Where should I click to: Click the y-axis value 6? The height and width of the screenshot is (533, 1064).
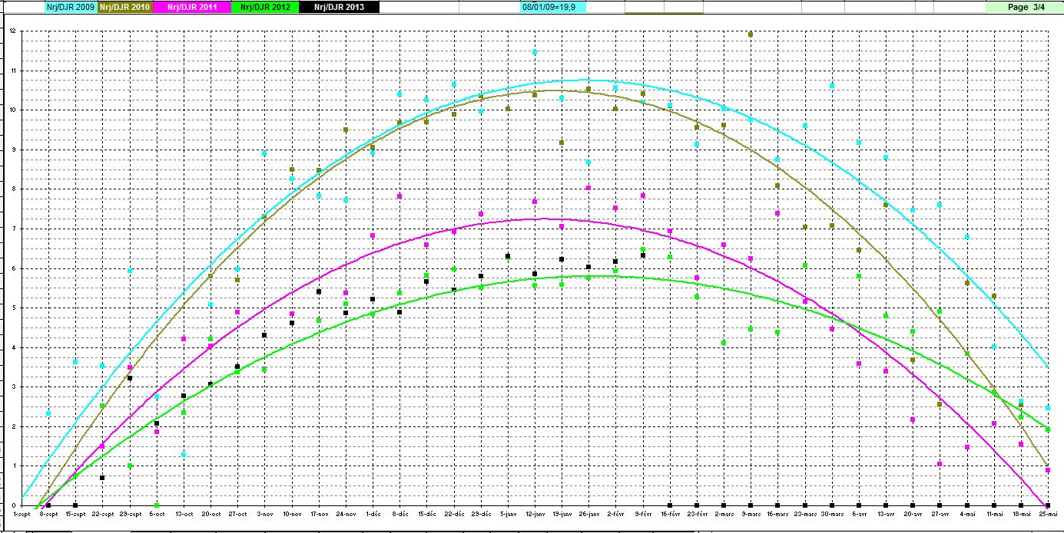click(x=13, y=269)
